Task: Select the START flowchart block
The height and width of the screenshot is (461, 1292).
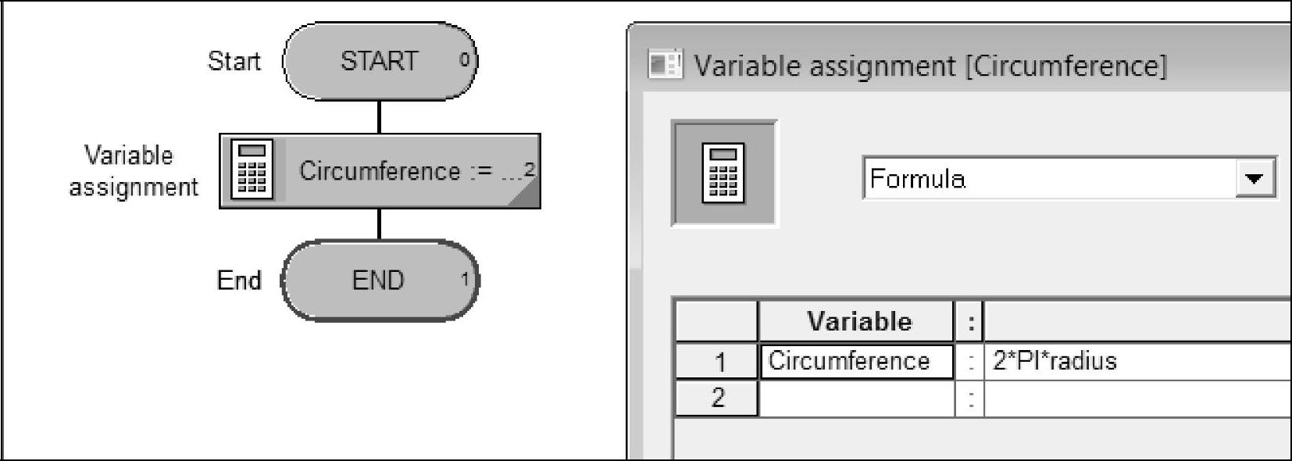Action: pos(380,61)
